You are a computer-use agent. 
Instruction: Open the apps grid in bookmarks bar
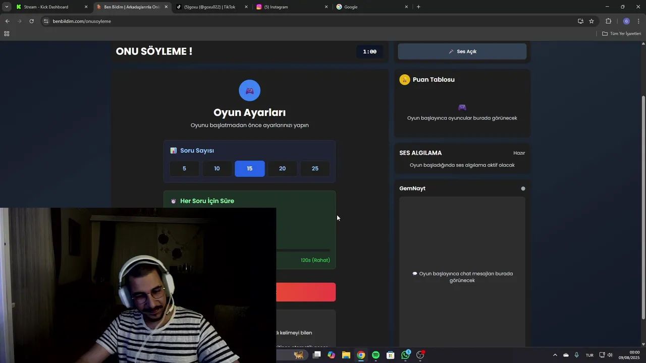pyautogui.click(x=7, y=34)
